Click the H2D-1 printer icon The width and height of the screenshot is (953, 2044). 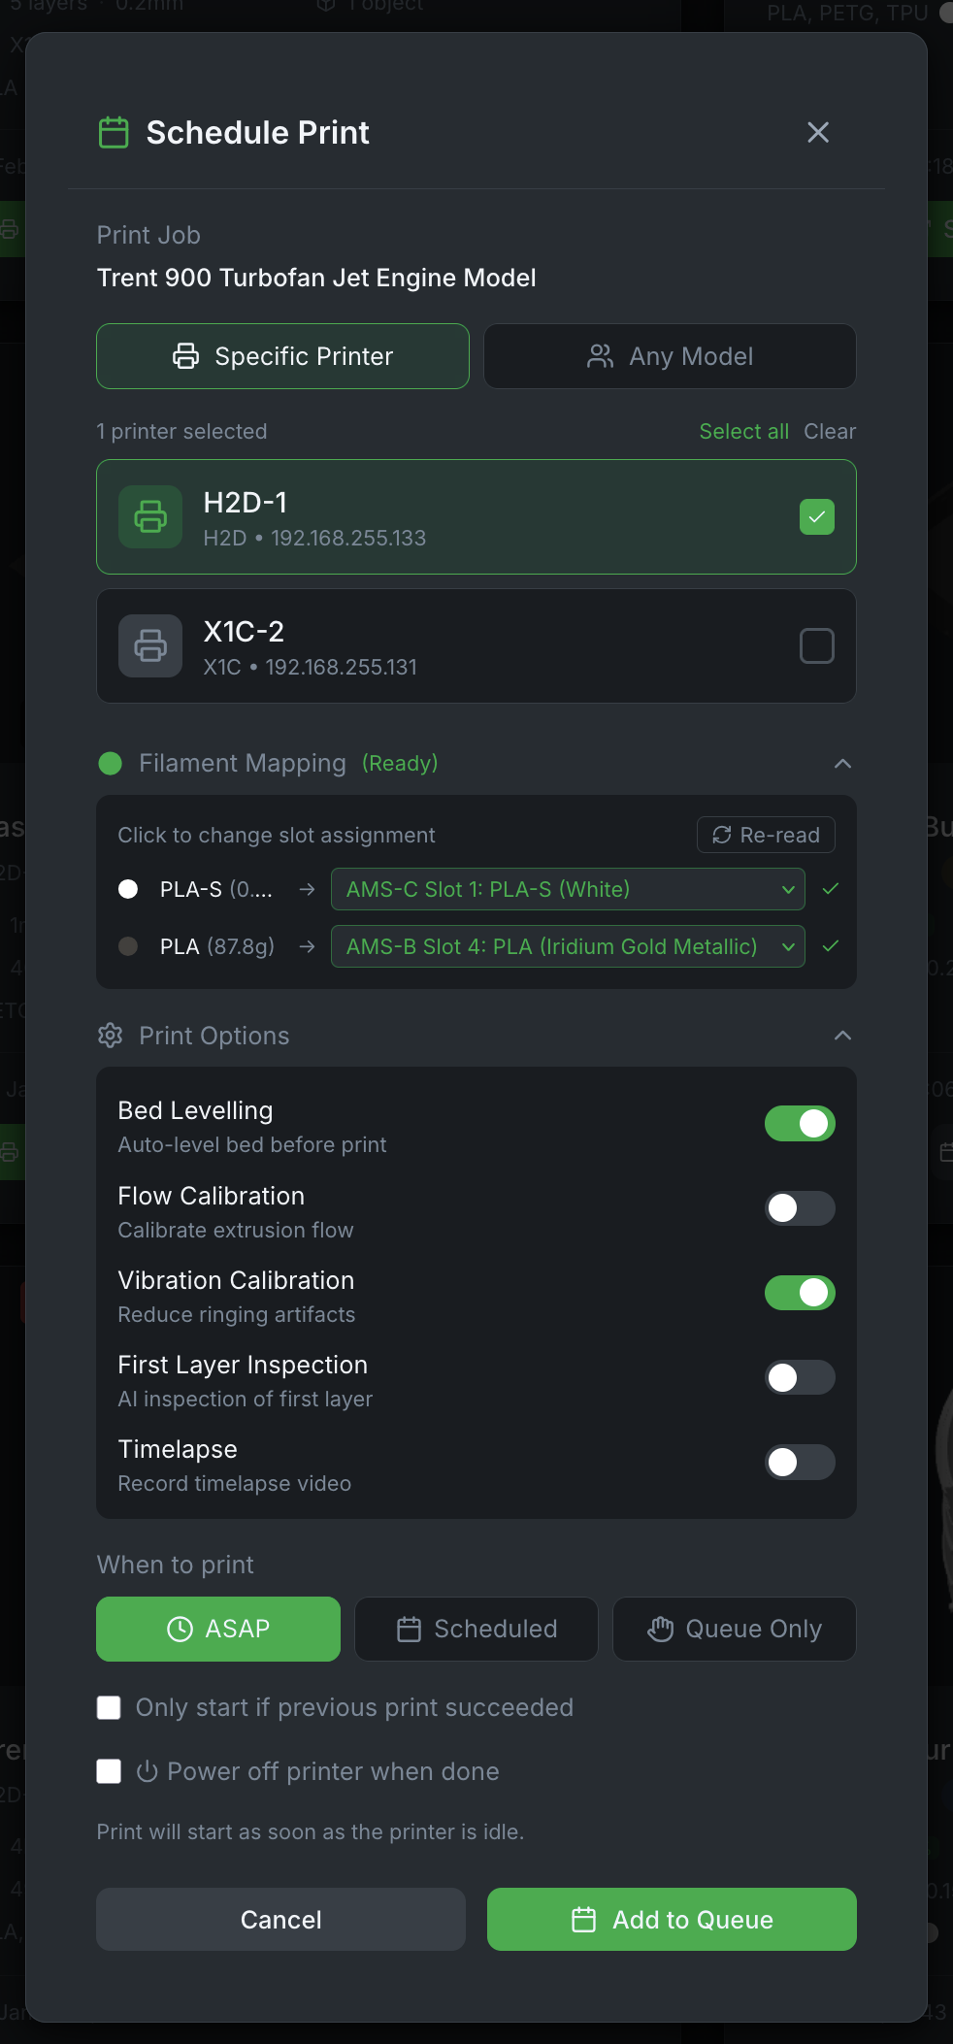point(150,516)
